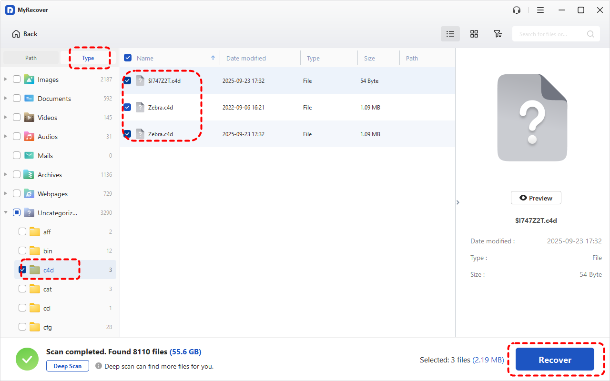Sort by Date modified column

click(246, 58)
